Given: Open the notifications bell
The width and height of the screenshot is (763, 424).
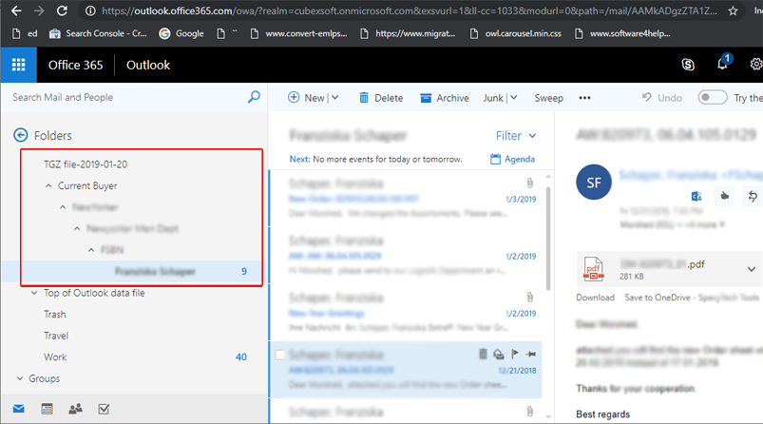Looking at the screenshot, I should (x=723, y=65).
